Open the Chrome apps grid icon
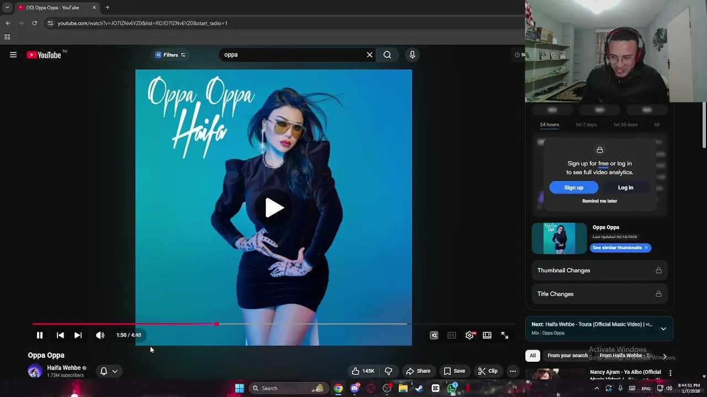 coord(7,37)
